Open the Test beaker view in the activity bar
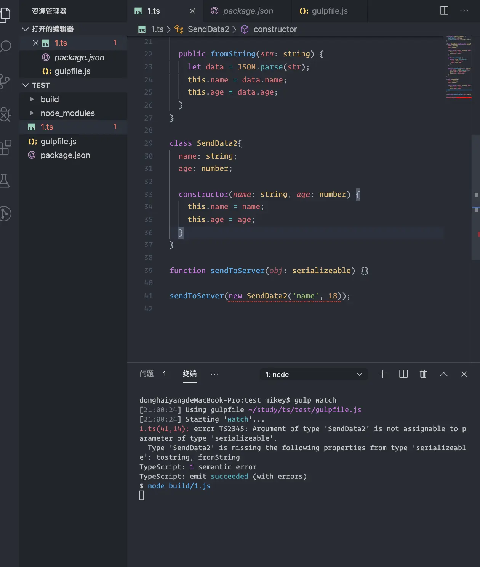Screen dimensions: 480x567 click(x=5, y=180)
